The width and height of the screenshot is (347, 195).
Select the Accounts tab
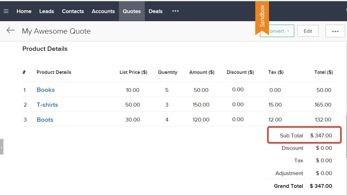103,11
